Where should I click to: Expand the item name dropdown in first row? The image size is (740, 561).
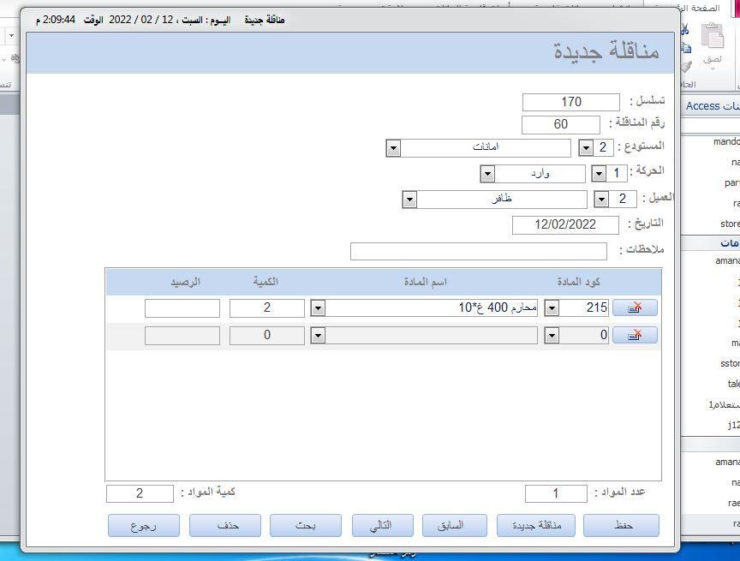(x=318, y=307)
